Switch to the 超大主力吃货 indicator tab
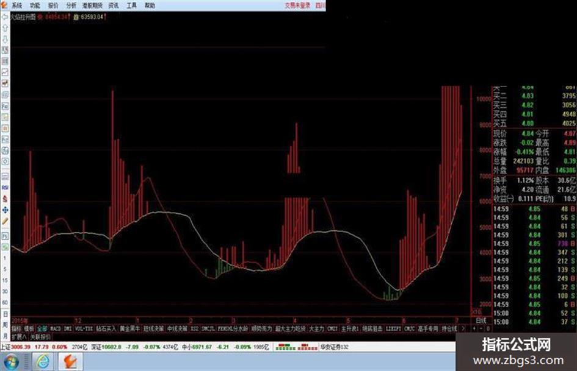 (x=291, y=328)
